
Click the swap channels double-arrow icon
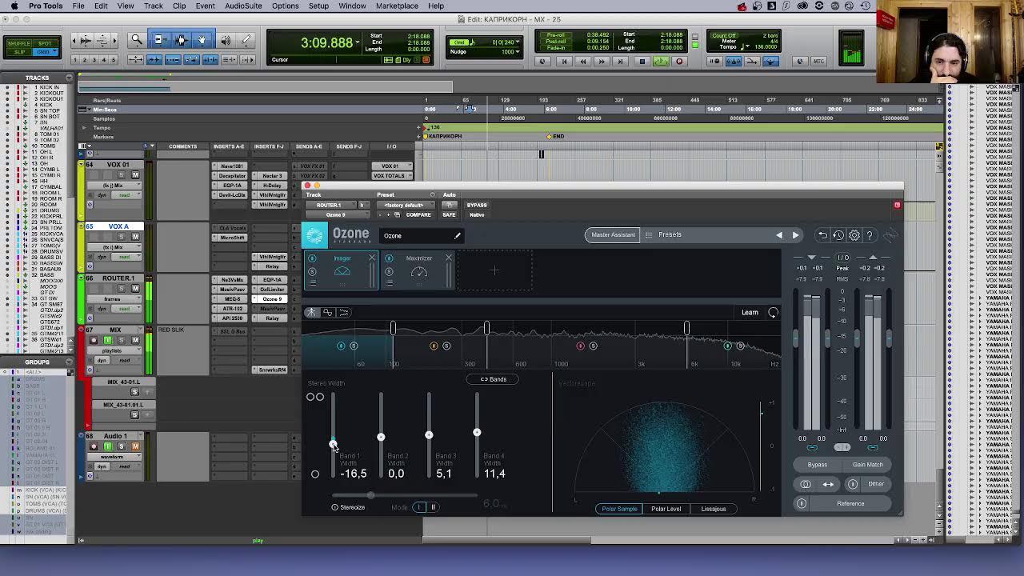(828, 484)
